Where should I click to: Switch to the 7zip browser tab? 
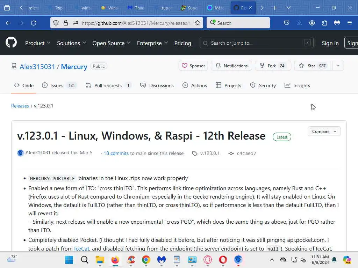point(59,8)
